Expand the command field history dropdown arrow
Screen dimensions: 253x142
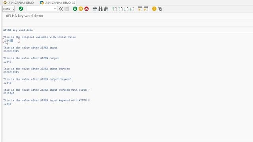coord(55,9)
